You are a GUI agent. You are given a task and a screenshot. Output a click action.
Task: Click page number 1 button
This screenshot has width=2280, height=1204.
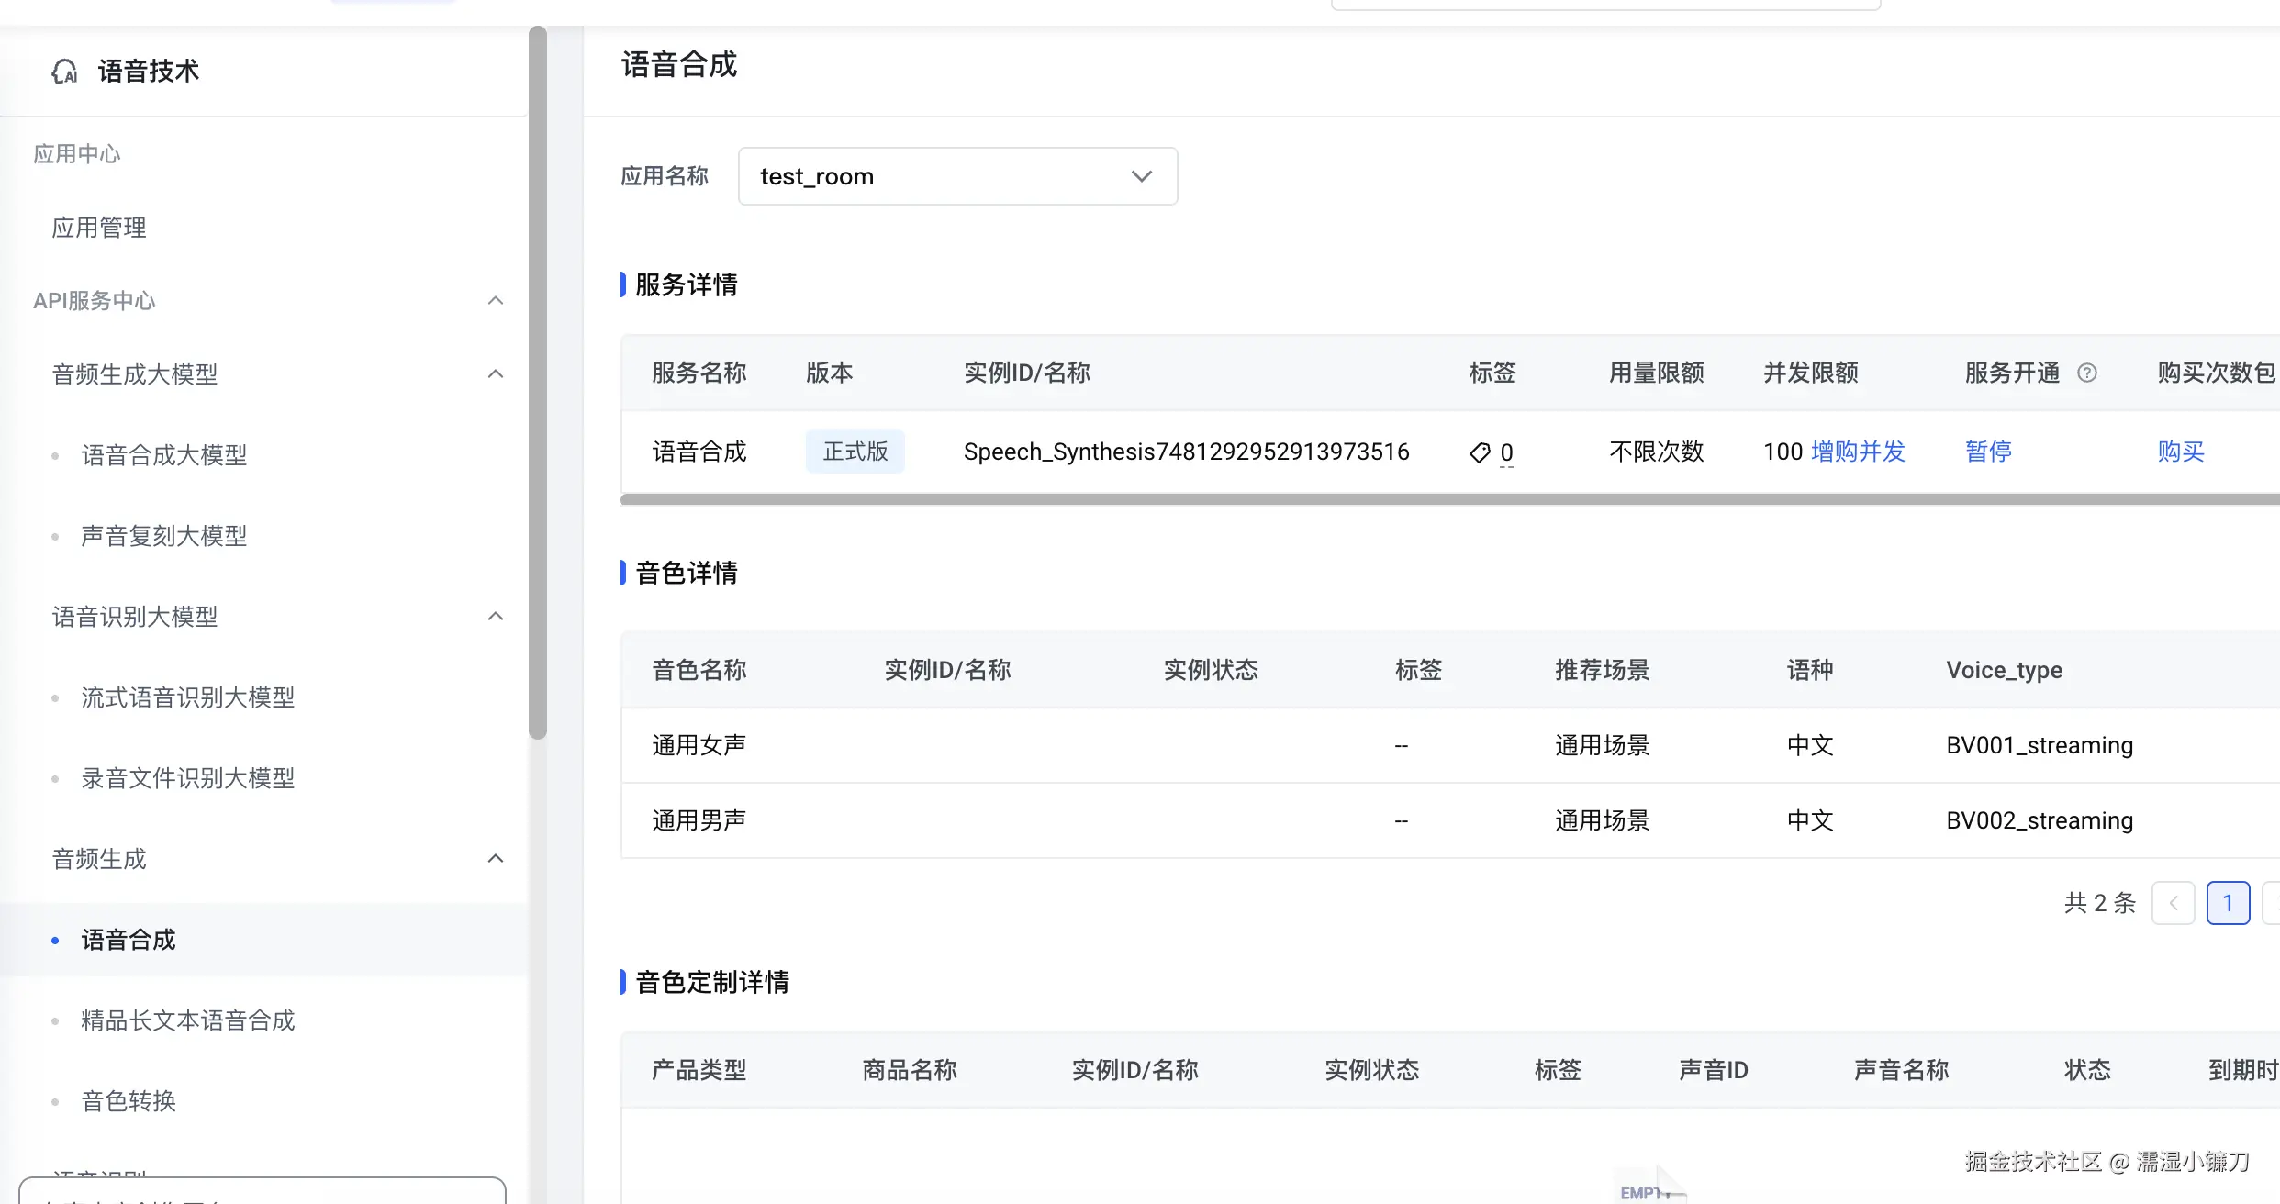click(x=2228, y=903)
